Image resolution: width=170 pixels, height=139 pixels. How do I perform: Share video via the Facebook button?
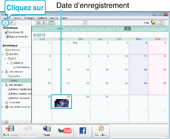click(x=83, y=131)
